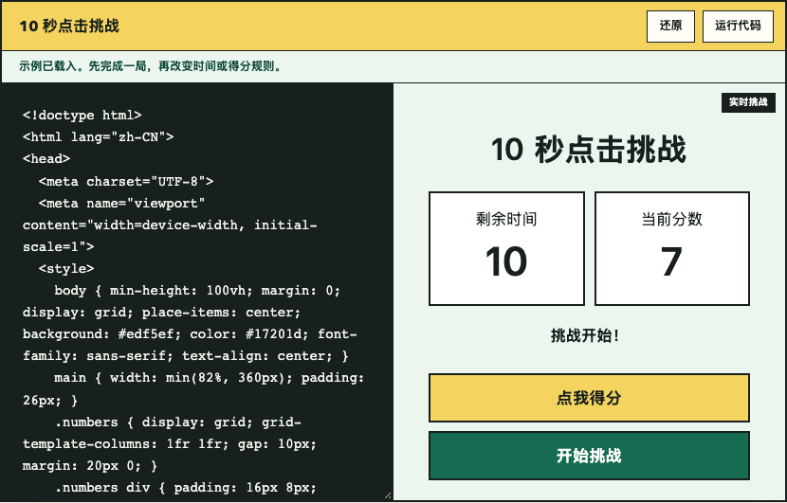
Task: Tap the yellow 点我得分 button
Action: [589, 398]
